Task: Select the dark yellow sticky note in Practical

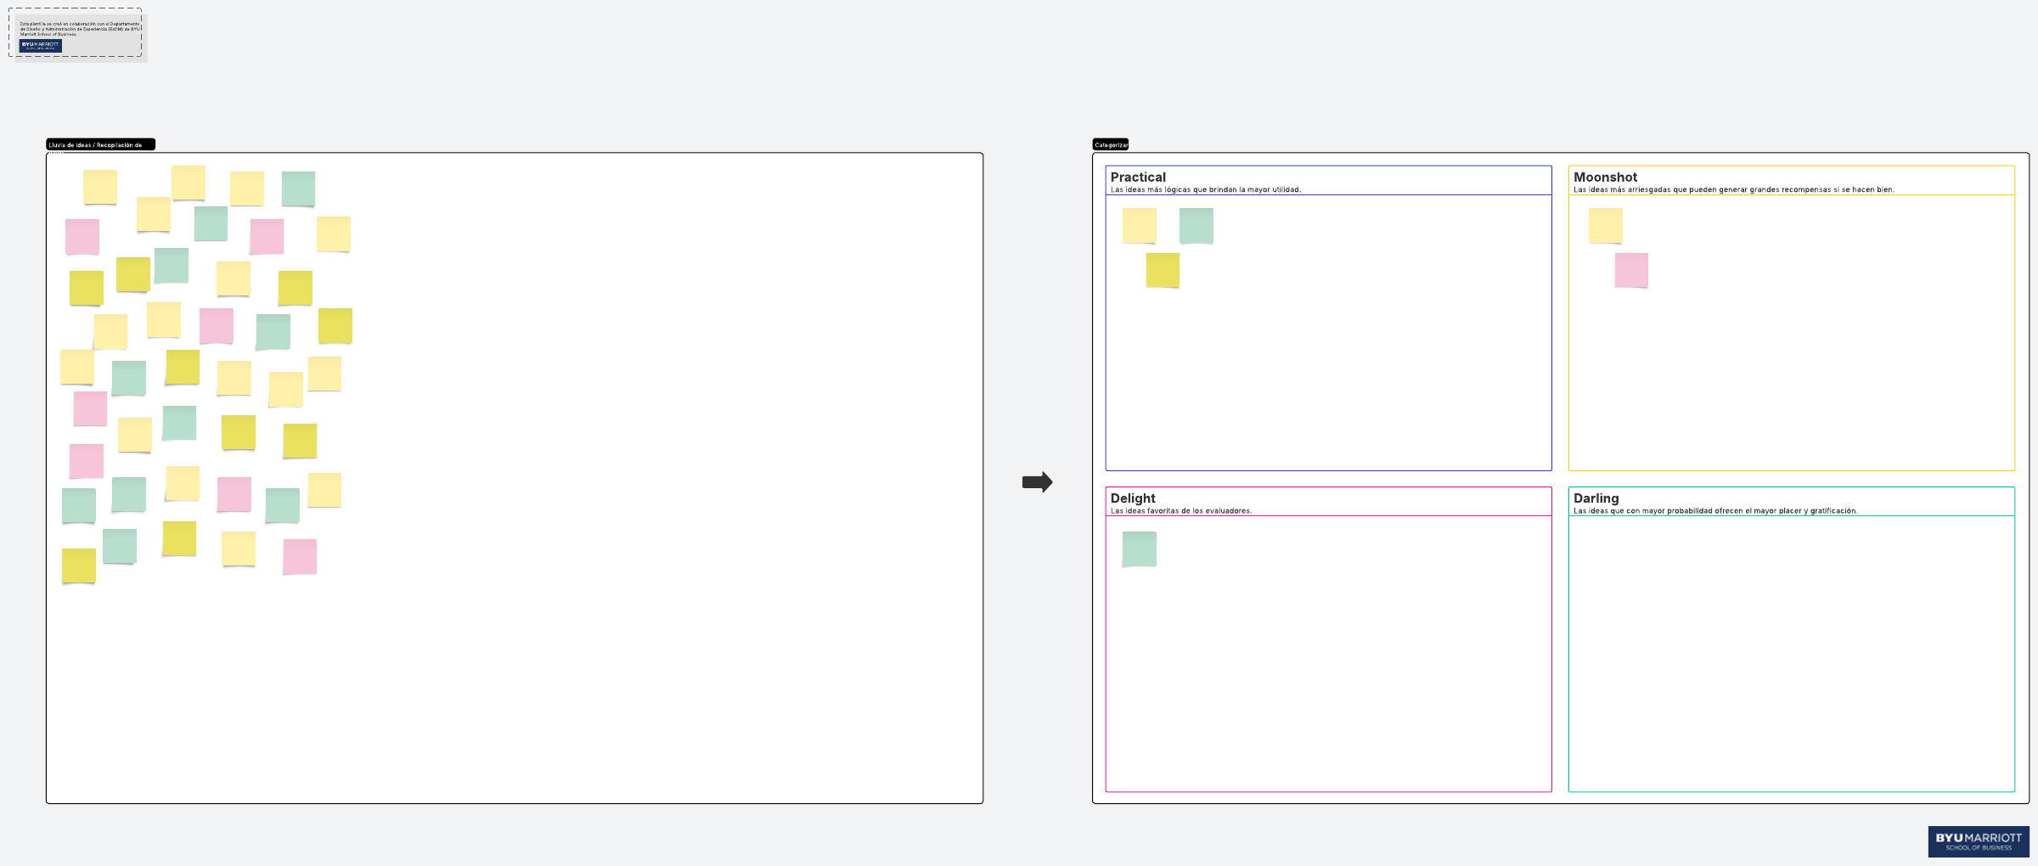Action: click(1163, 270)
